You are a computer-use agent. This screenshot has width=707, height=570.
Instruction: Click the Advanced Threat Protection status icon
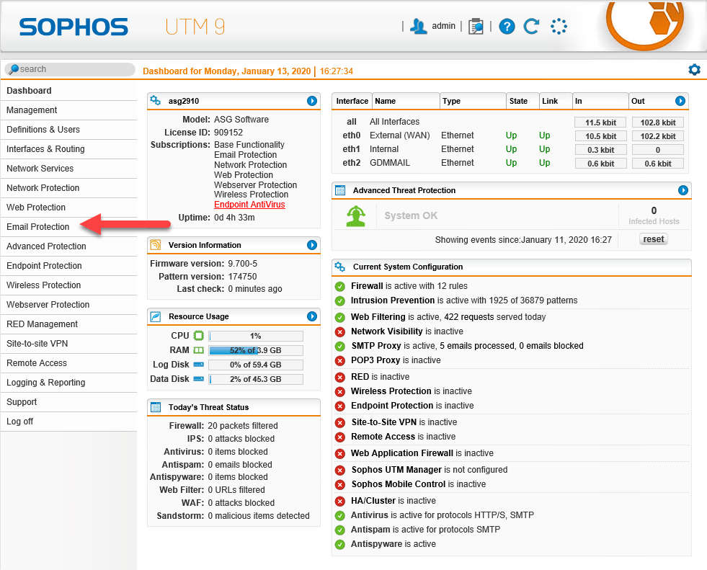355,215
